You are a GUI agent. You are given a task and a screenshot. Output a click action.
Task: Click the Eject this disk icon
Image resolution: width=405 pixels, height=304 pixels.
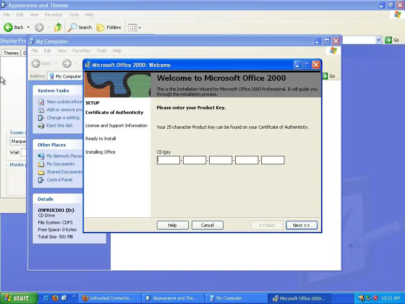[x=41, y=125]
